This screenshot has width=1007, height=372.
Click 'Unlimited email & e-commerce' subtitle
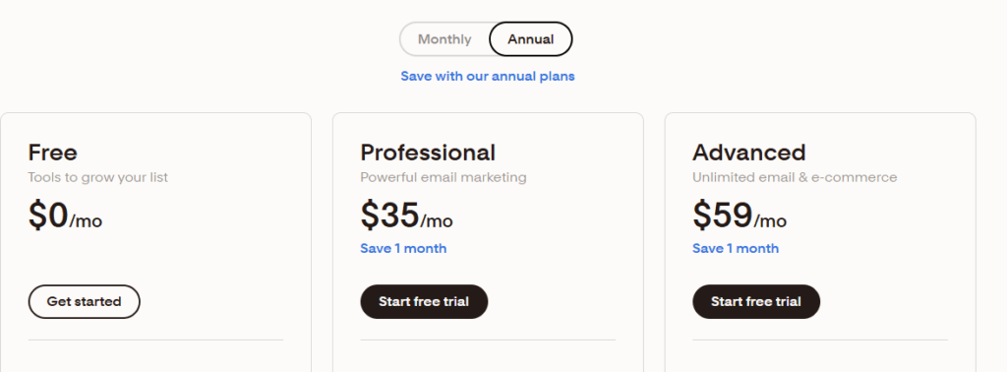click(795, 177)
